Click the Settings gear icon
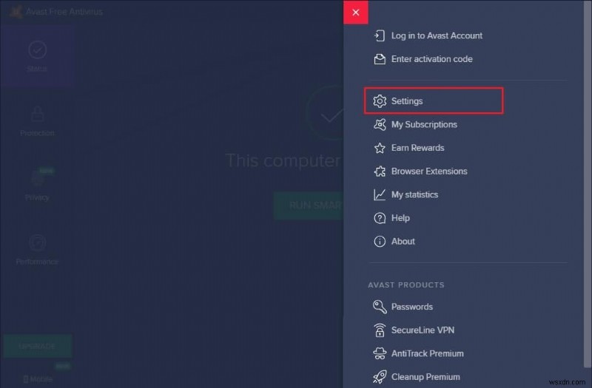Viewport: 592px width, 388px height. pos(380,101)
